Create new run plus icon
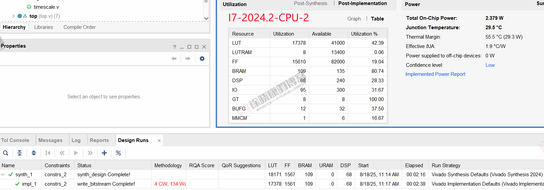The image size is (544, 190). pos(104,153)
